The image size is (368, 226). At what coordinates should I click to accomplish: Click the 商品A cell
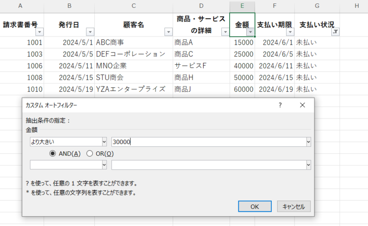201,43
